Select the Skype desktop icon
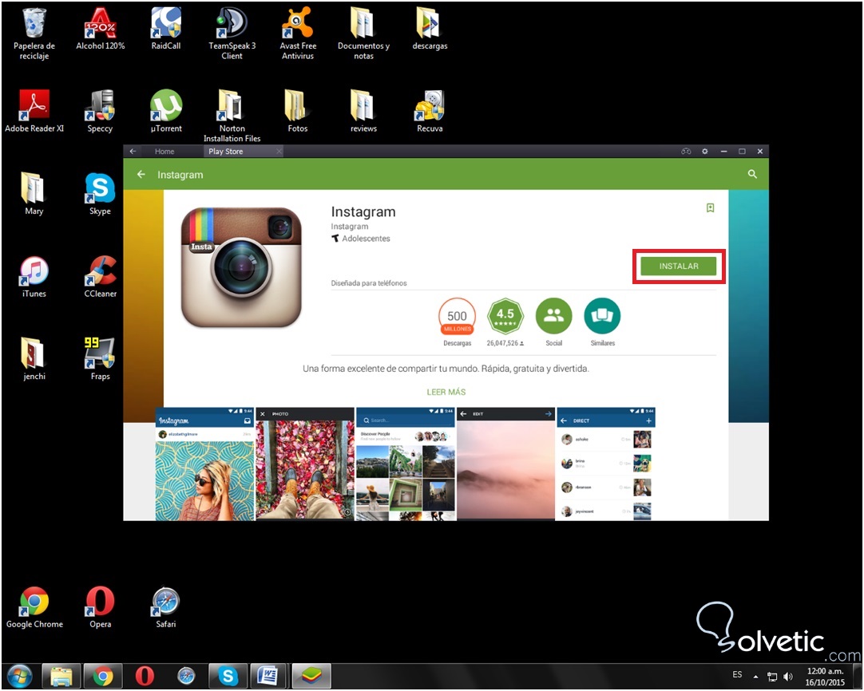This screenshot has height=691, width=864. coord(100,194)
